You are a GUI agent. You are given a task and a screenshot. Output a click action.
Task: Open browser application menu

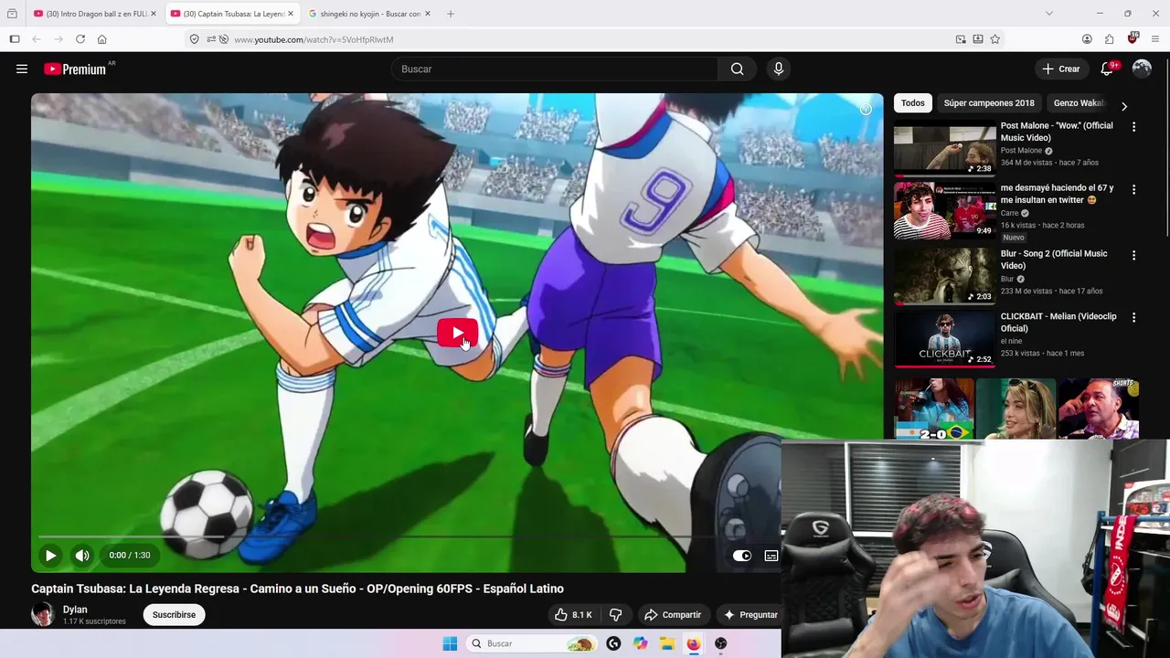point(1156,39)
